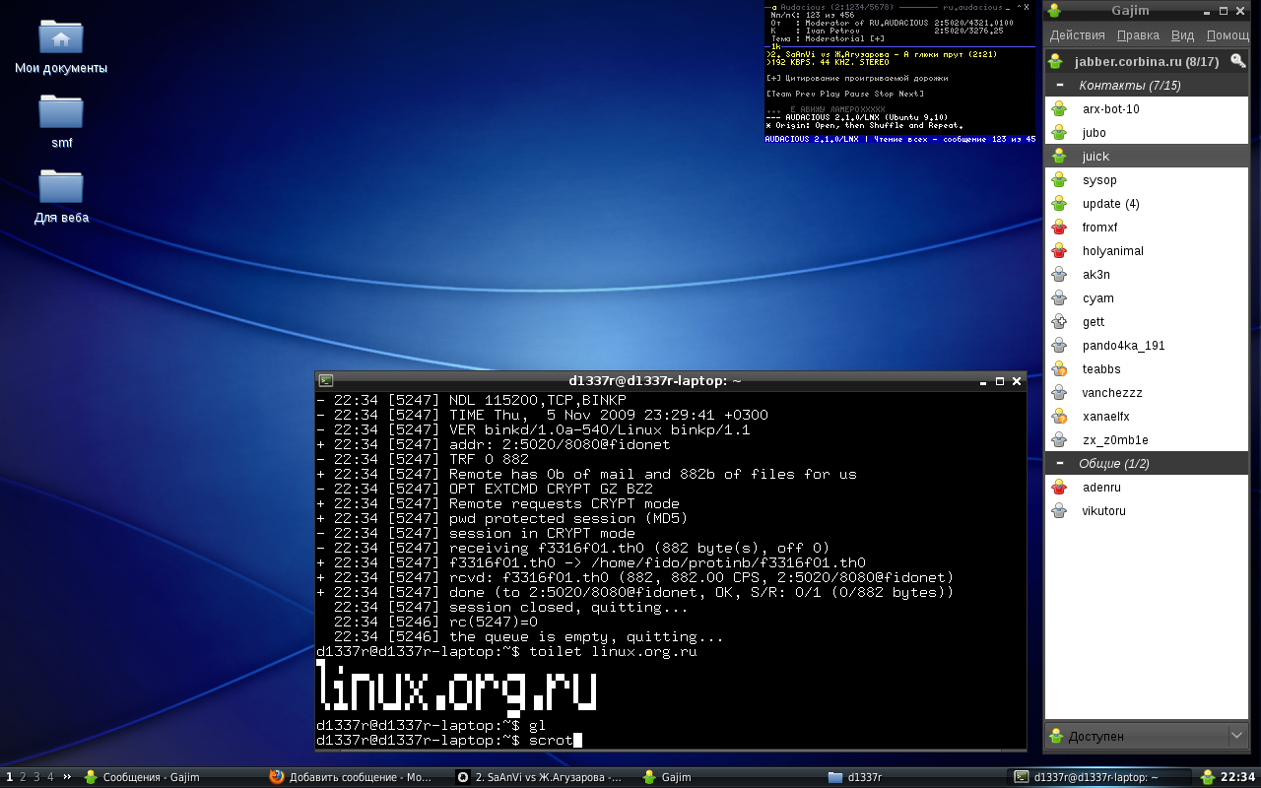This screenshot has height=788, width=1261.
Task: Click Prev in Audacious player
Action: pos(806,94)
